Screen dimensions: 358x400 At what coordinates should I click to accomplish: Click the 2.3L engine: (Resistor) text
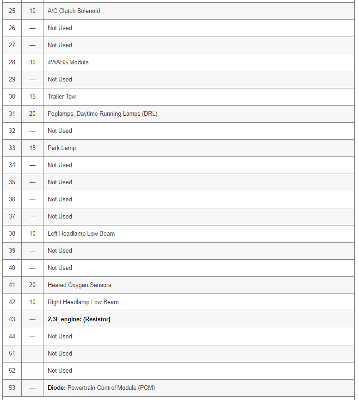[79, 319]
